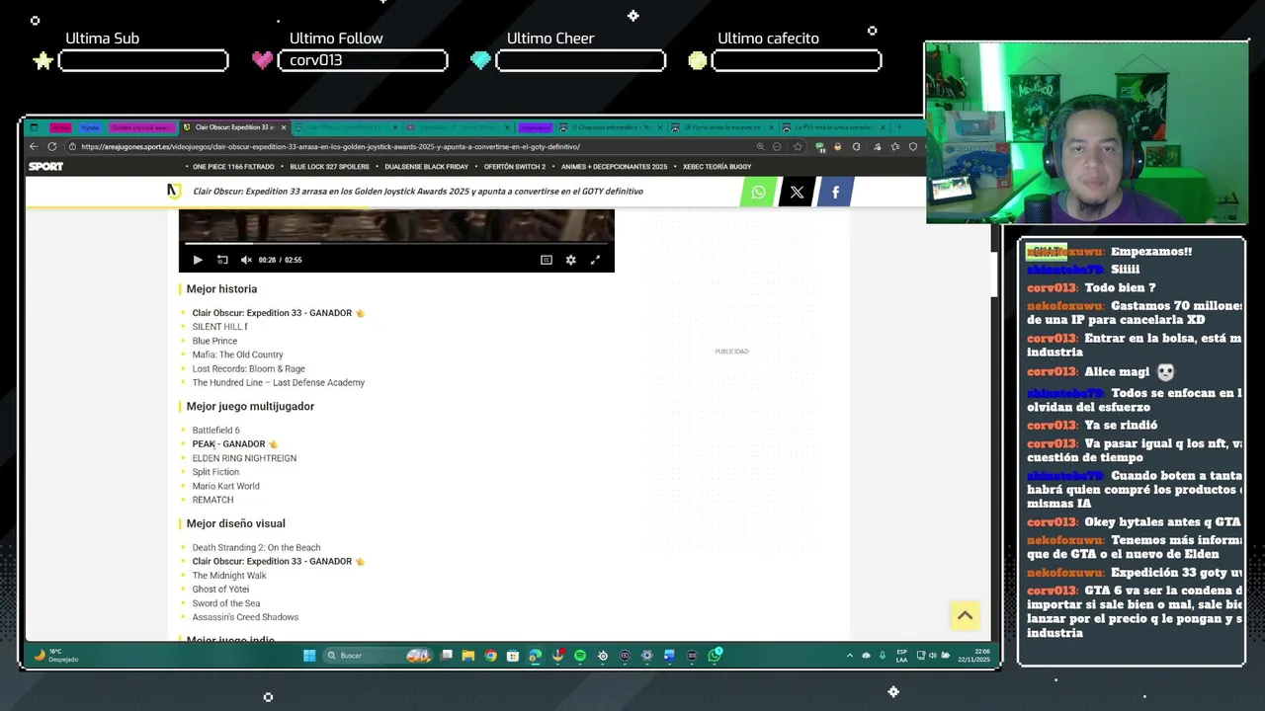Click the video loop/replay icon
1265x711 pixels.
coord(222,260)
